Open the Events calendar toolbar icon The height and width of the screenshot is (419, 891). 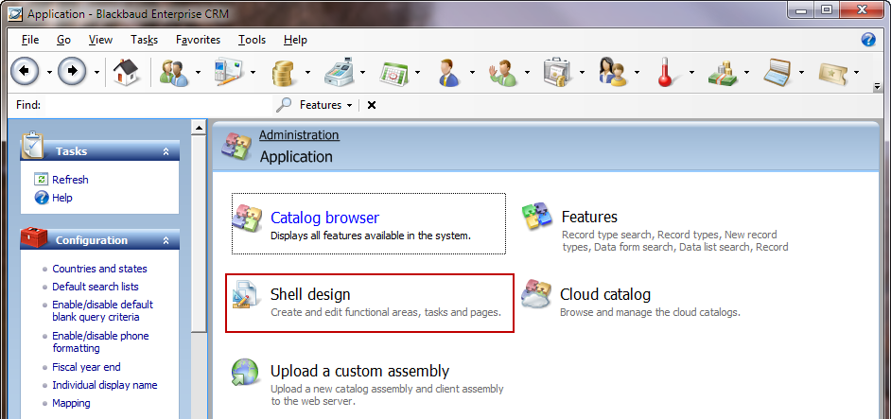pyautogui.click(x=393, y=73)
